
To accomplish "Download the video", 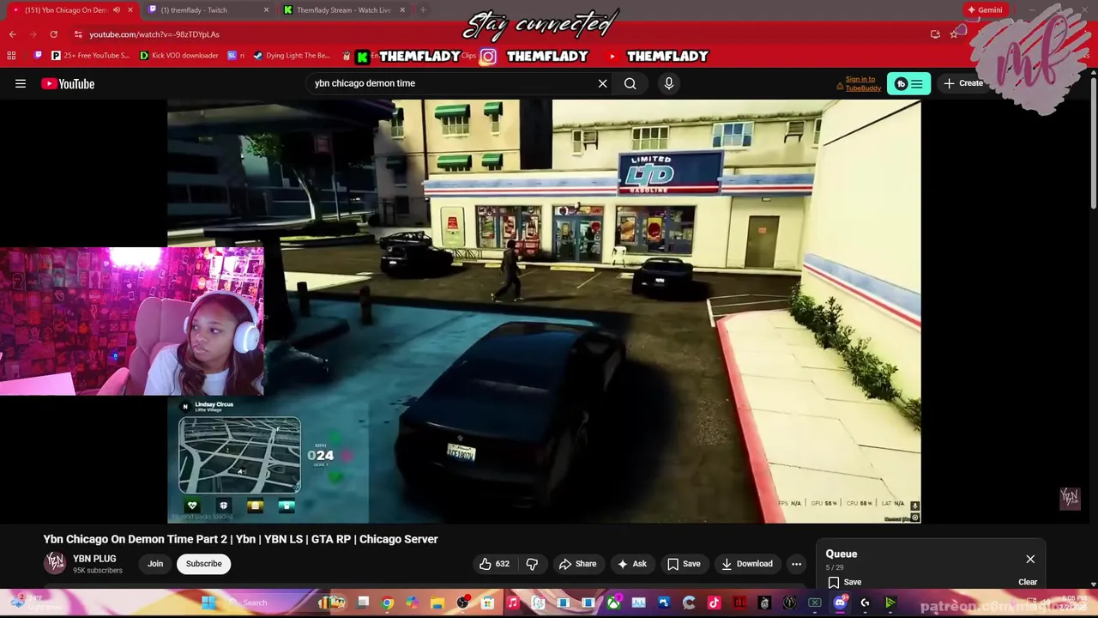I will pyautogui.click(x=747, y=564).
